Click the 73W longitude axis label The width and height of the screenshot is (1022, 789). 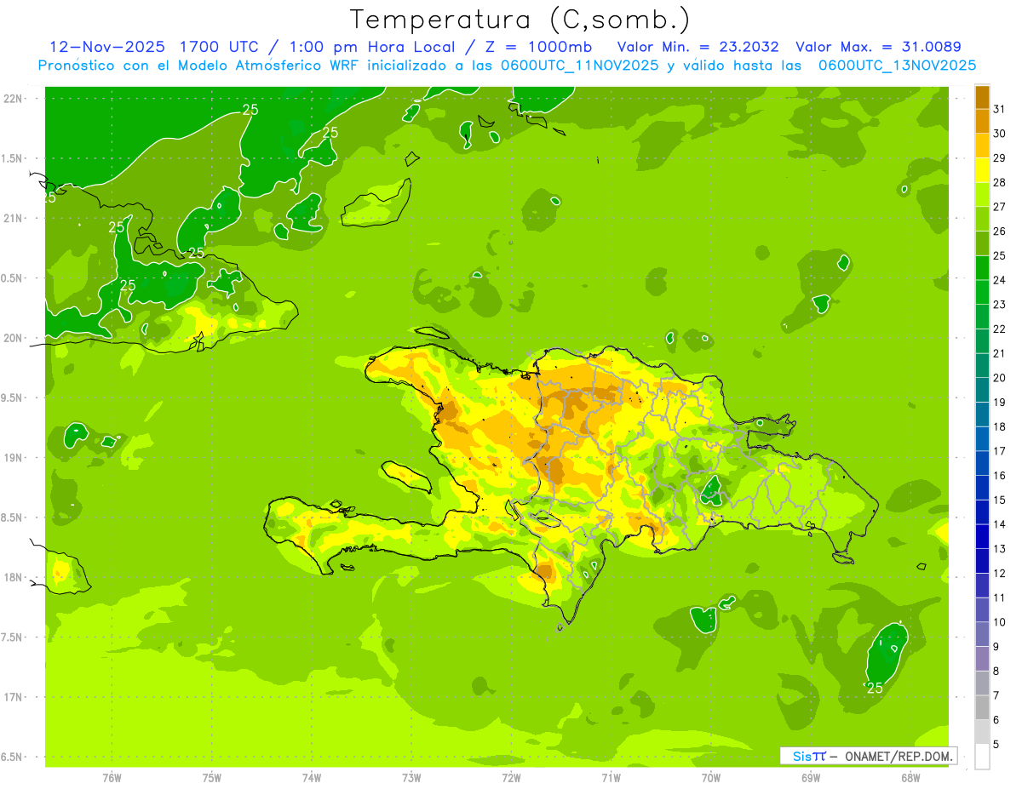tap(411, 778)
